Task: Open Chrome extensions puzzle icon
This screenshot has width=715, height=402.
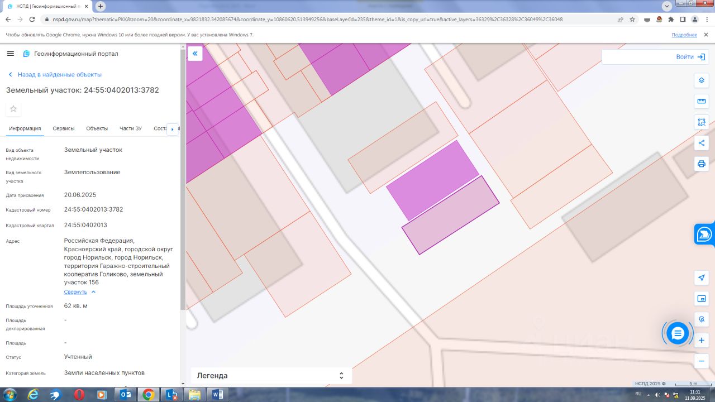Action: [671, 19]
